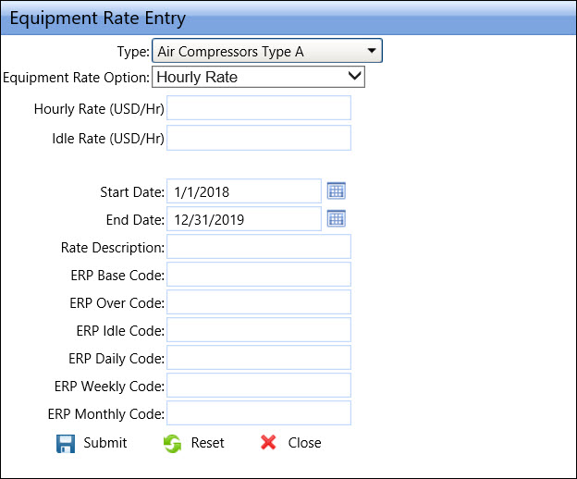The height and width of the screenshot is (479, 577).
Task: Select the Start Date text box
Action: pyautogui.click(x=244, y=191)
